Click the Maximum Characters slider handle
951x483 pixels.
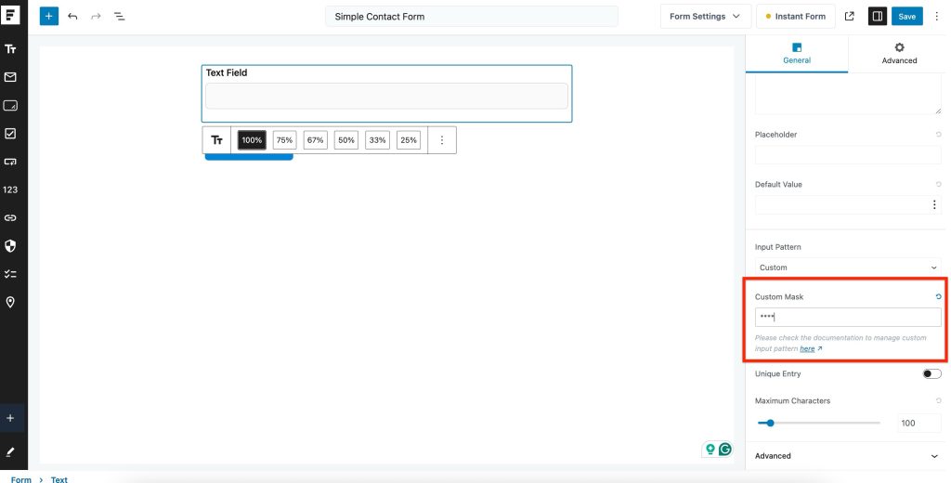[x=771, y=423]
